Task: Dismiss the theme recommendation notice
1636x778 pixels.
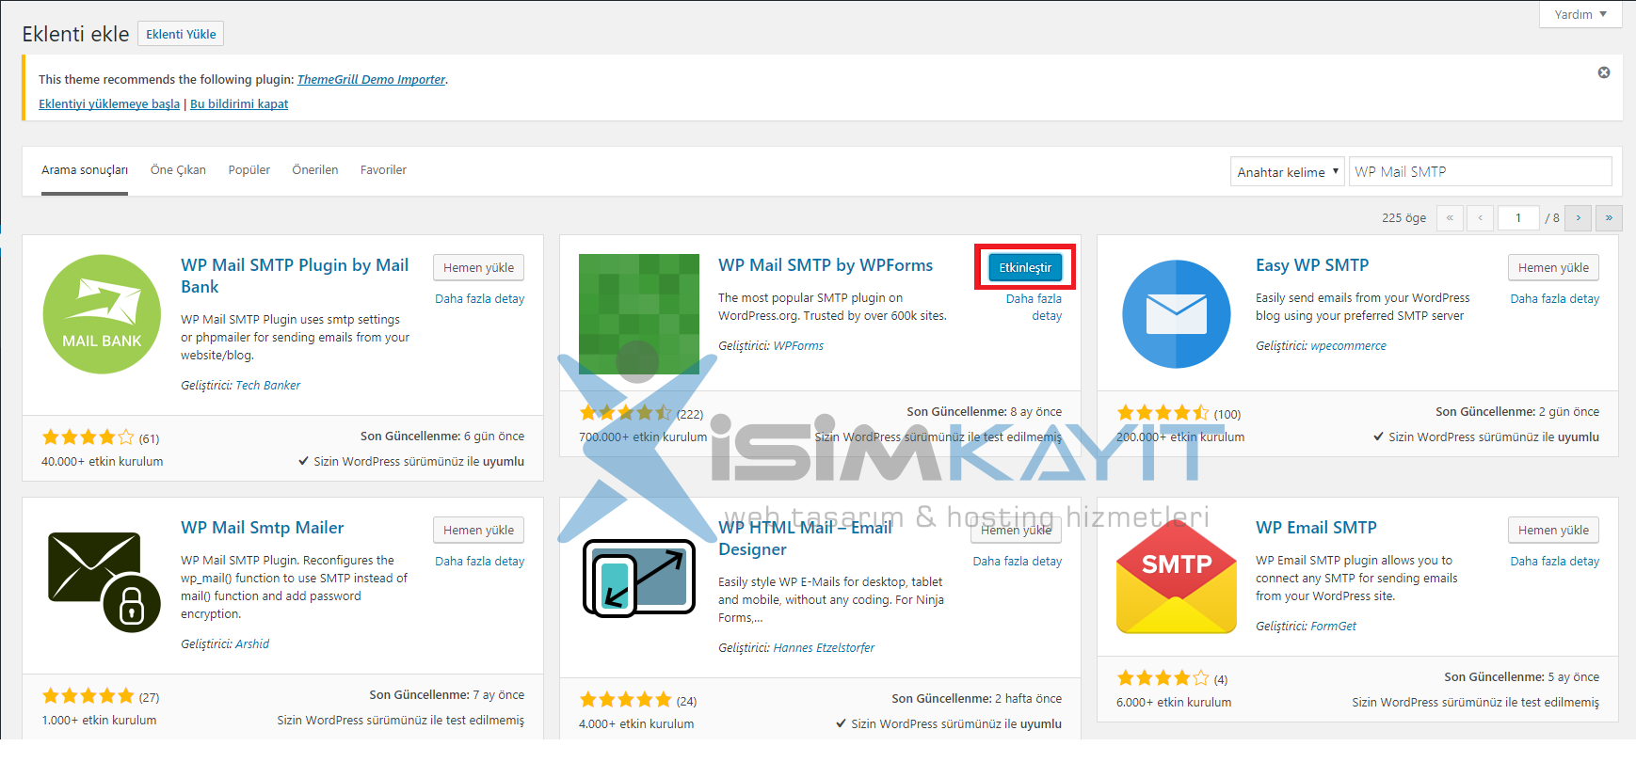Action: pyautogui.click(x=1604, y=72)
